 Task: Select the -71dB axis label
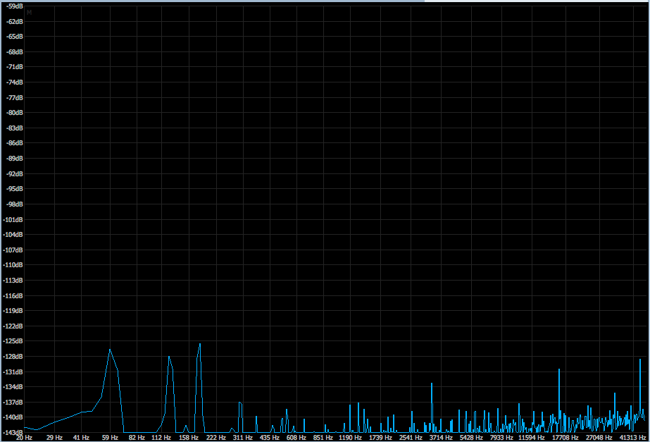pyautogui.click(x=15, y=67)
